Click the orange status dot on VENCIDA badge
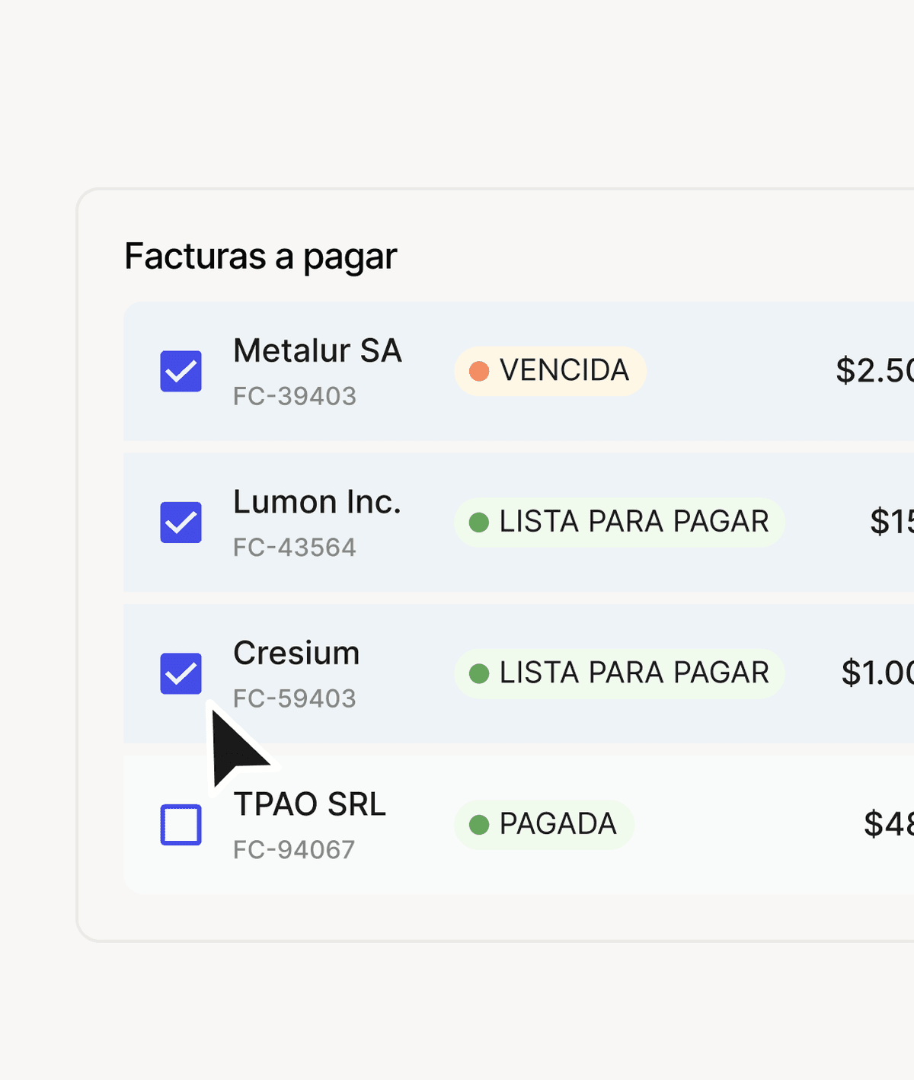 (480, 371)
